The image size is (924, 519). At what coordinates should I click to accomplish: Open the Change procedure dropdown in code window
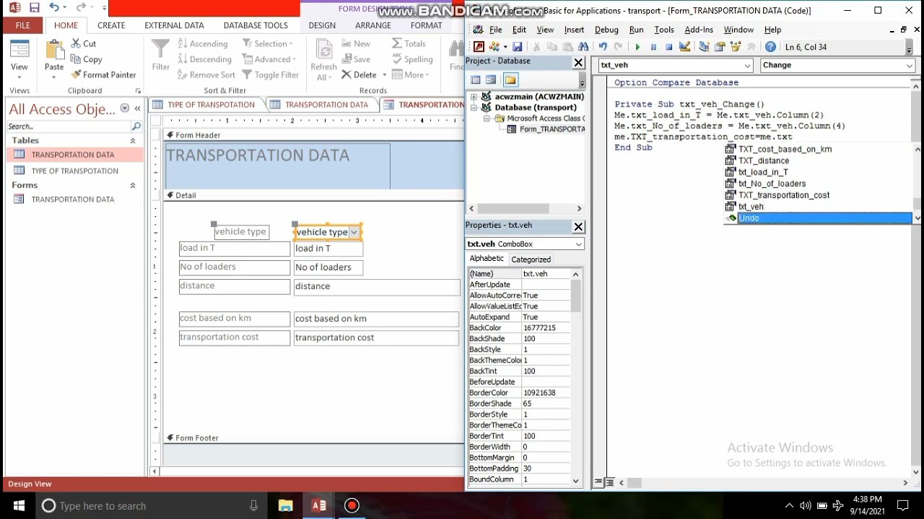pyautogui.click(x=909, y=65)
